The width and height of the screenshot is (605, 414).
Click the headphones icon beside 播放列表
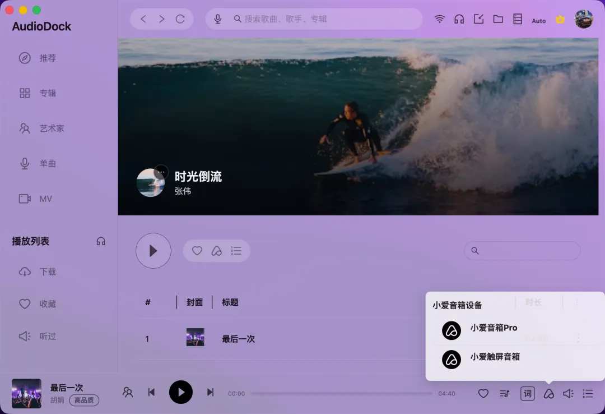[101, 241]
